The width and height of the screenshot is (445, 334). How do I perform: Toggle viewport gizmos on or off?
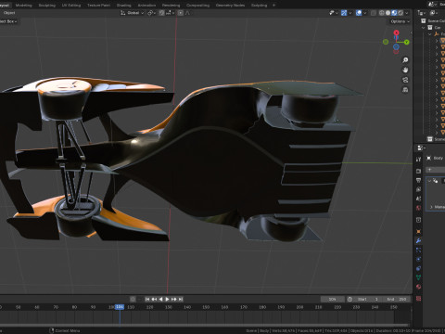point(344,13)
